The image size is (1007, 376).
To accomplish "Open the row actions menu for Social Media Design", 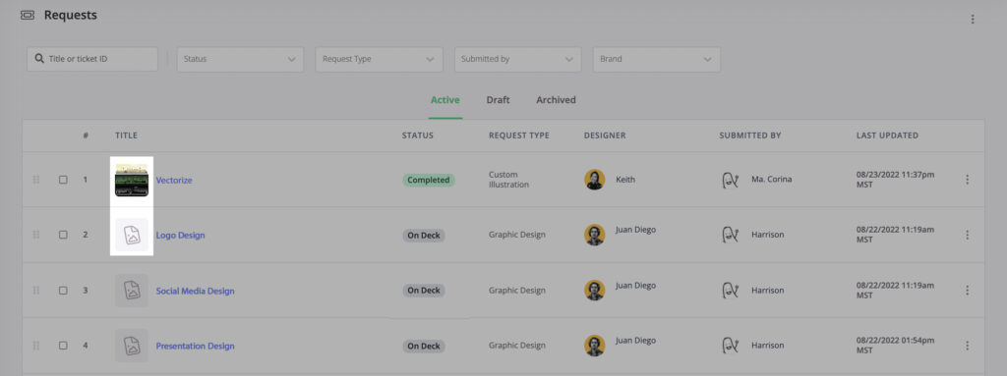I will coord(968,290).
